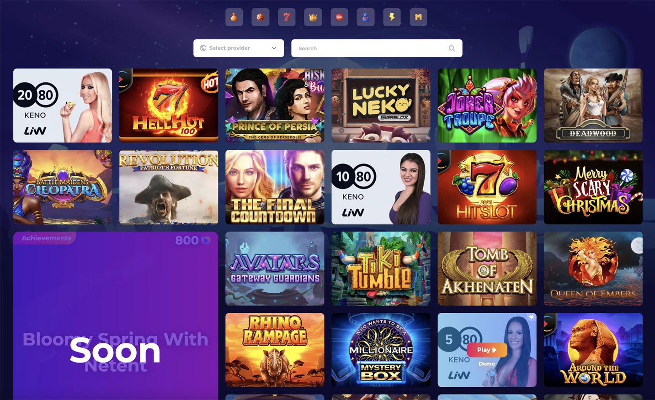Open the yellow M category icon
Image resolution: width=655 pixels, height=400 pixels.
point(418,17)
